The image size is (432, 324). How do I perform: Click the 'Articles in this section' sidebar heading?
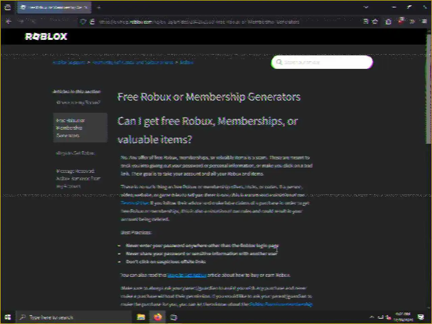77,91
